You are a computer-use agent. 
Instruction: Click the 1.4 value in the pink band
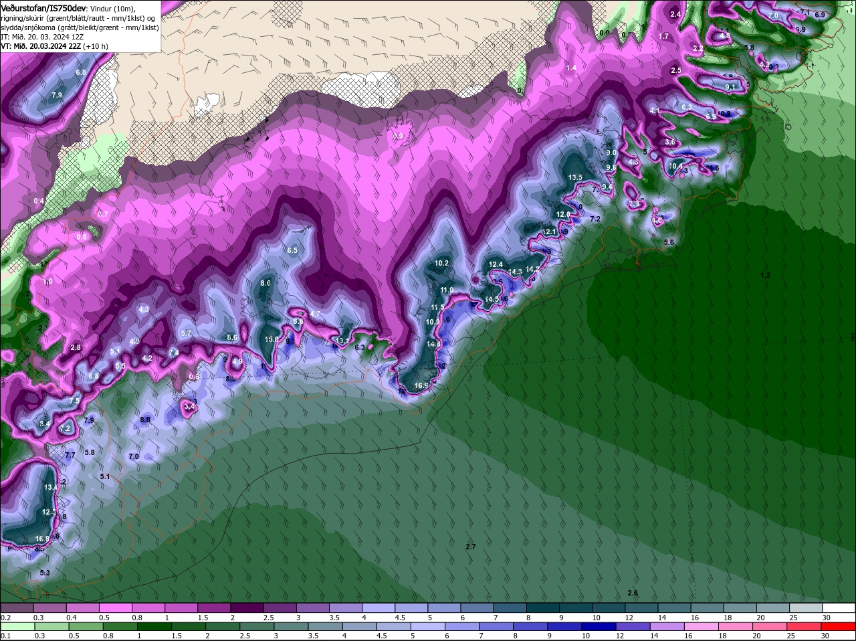tap(571, 68)
